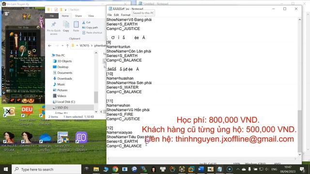This screenshot has height=174, width=310.
Task: Click the Properties checkmark icon in Quick Access Toolbar
Action: (x=56, y=10)
